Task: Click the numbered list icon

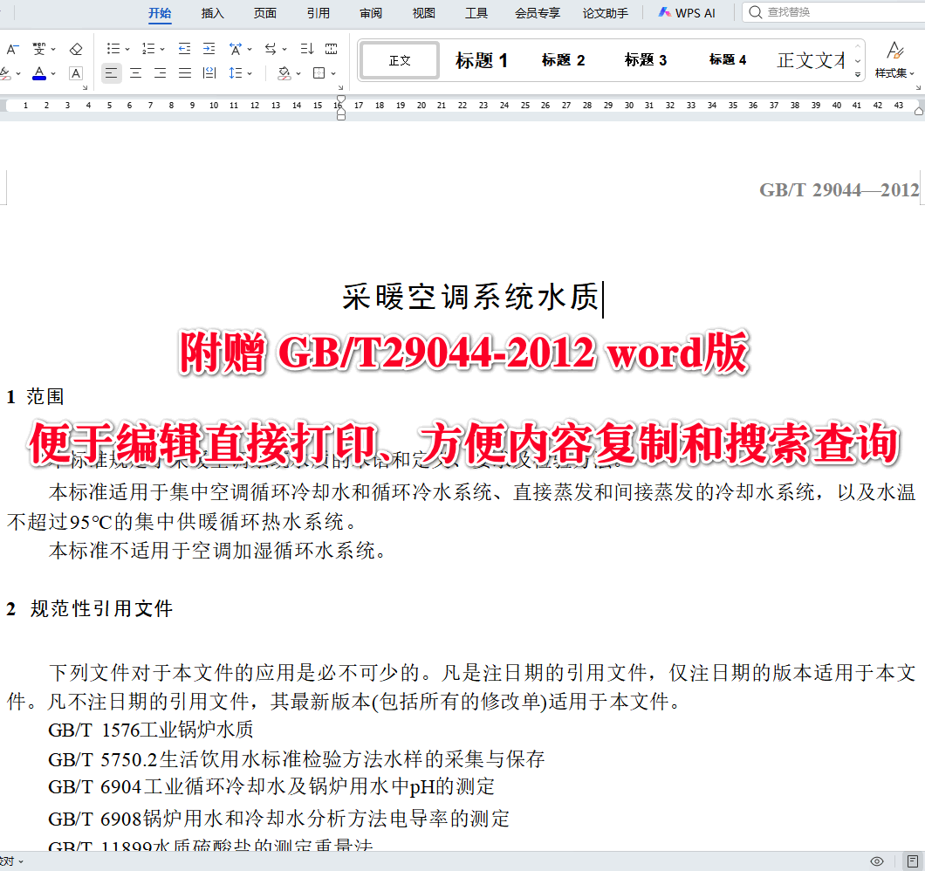Action: tap(148, 49)
